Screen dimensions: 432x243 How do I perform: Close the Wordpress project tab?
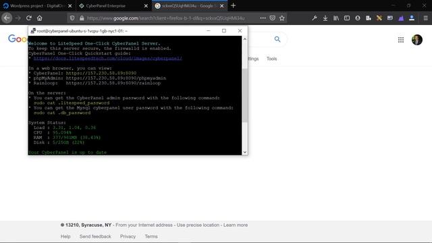coord(70,6)
